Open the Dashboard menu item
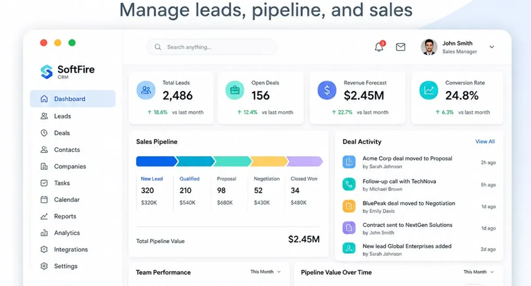The width and height of the screenshot is (531, 286). point(73,99)
